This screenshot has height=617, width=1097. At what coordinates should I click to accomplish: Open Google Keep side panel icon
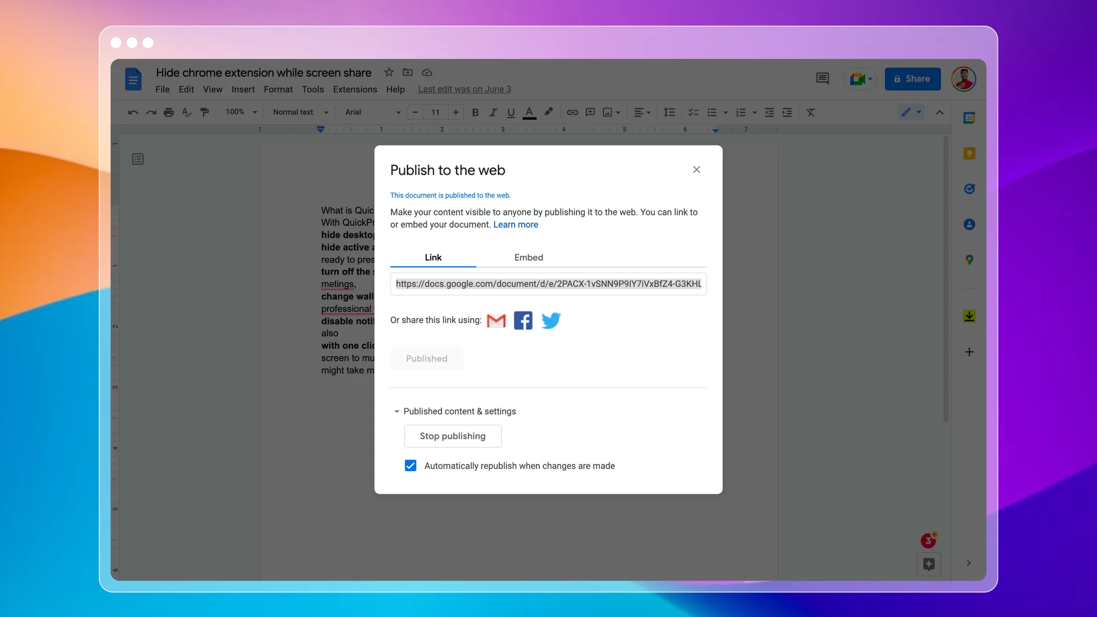tap(969, 153)
